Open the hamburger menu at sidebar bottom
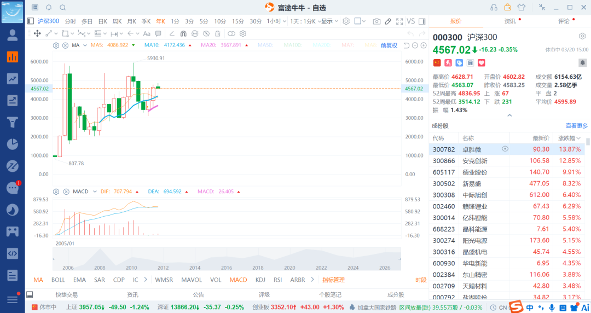This screenshot has width=591, height=313. 13,299
